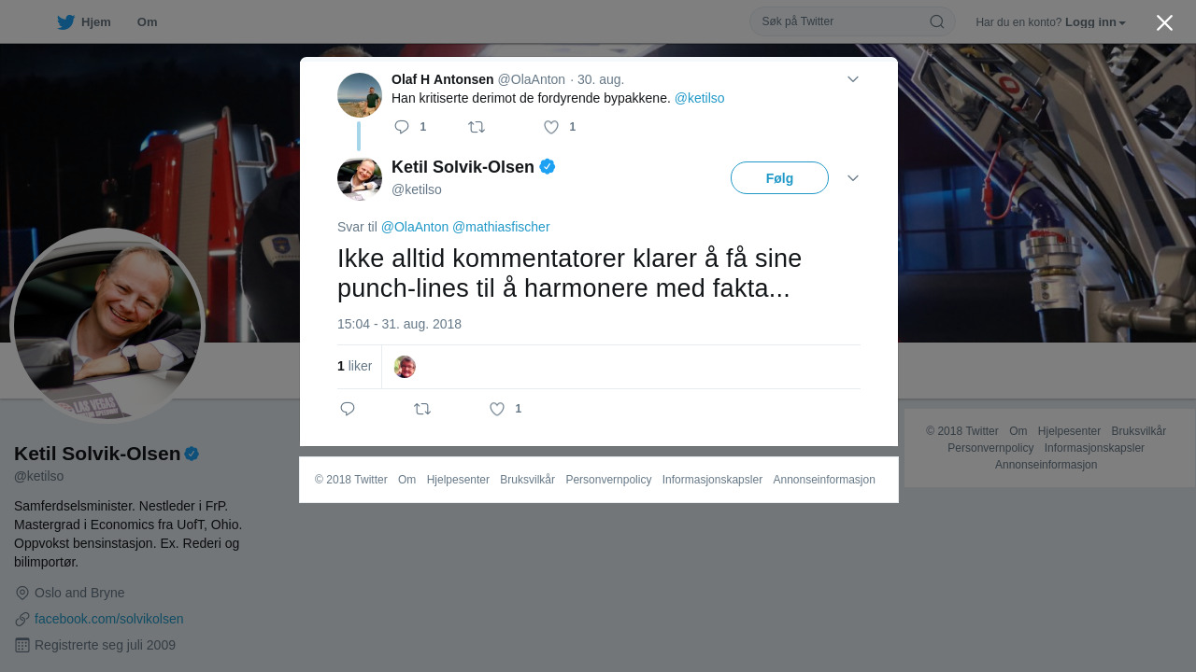Like Olaf H Antonsen's tweet

551,127
